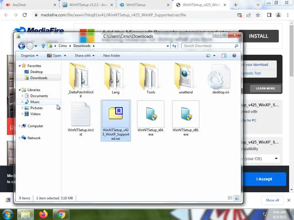Screen dimensions: 294x220
Task: Select Pictures library
Action: point(36,108)
